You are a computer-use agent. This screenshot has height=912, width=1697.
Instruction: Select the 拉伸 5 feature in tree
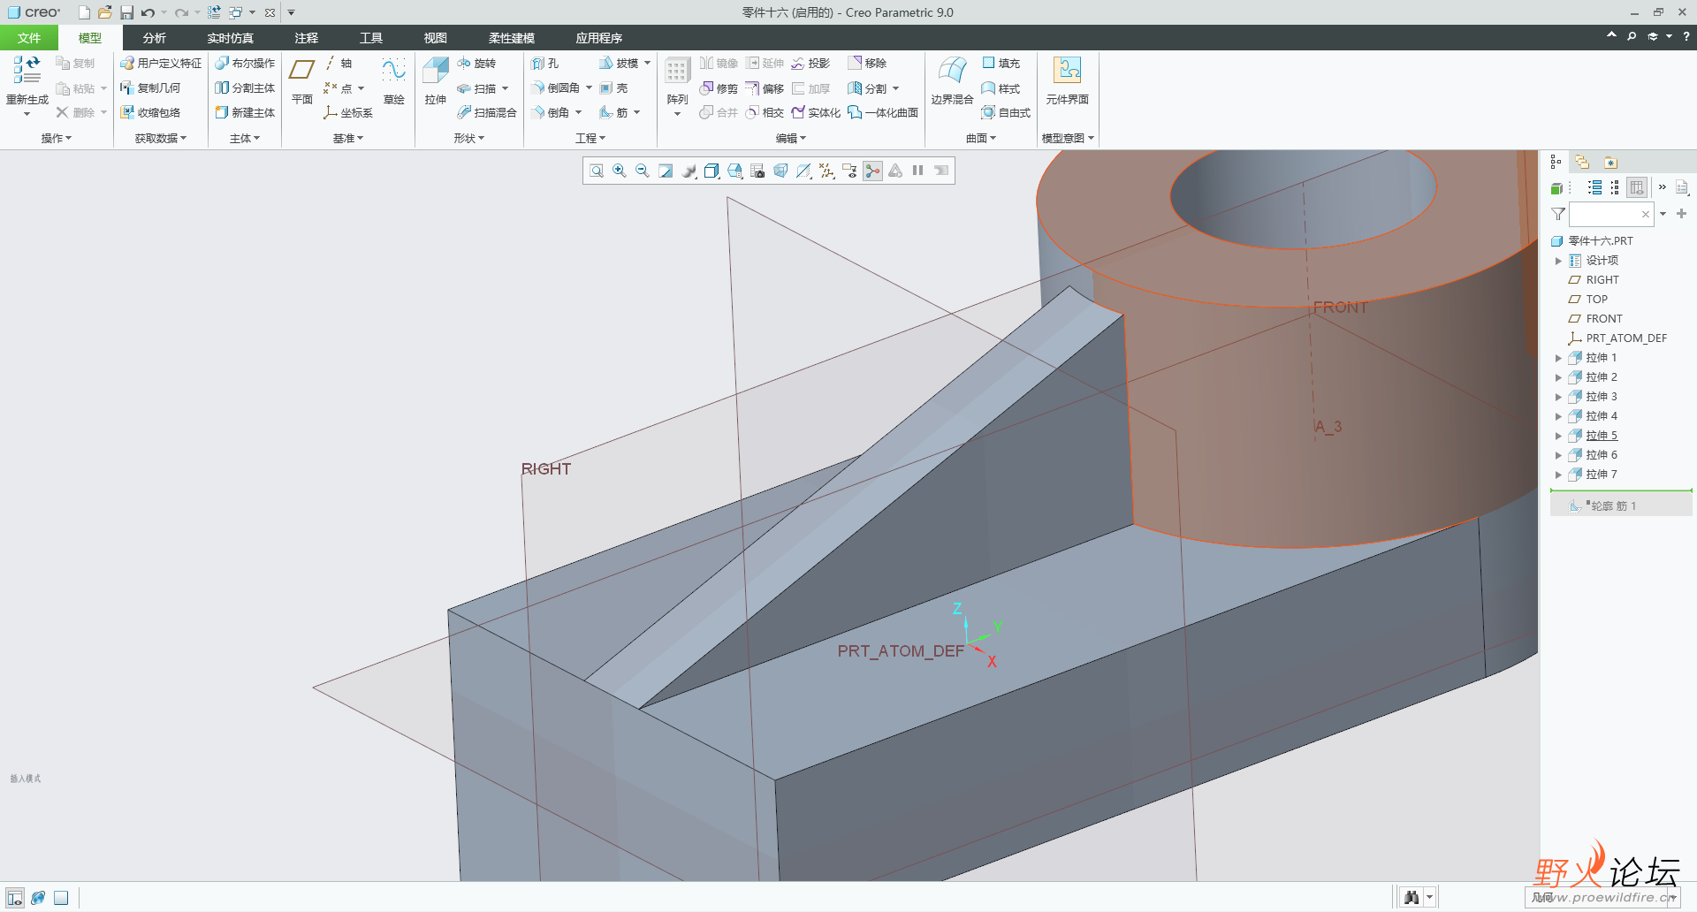tap(1602, 436)
